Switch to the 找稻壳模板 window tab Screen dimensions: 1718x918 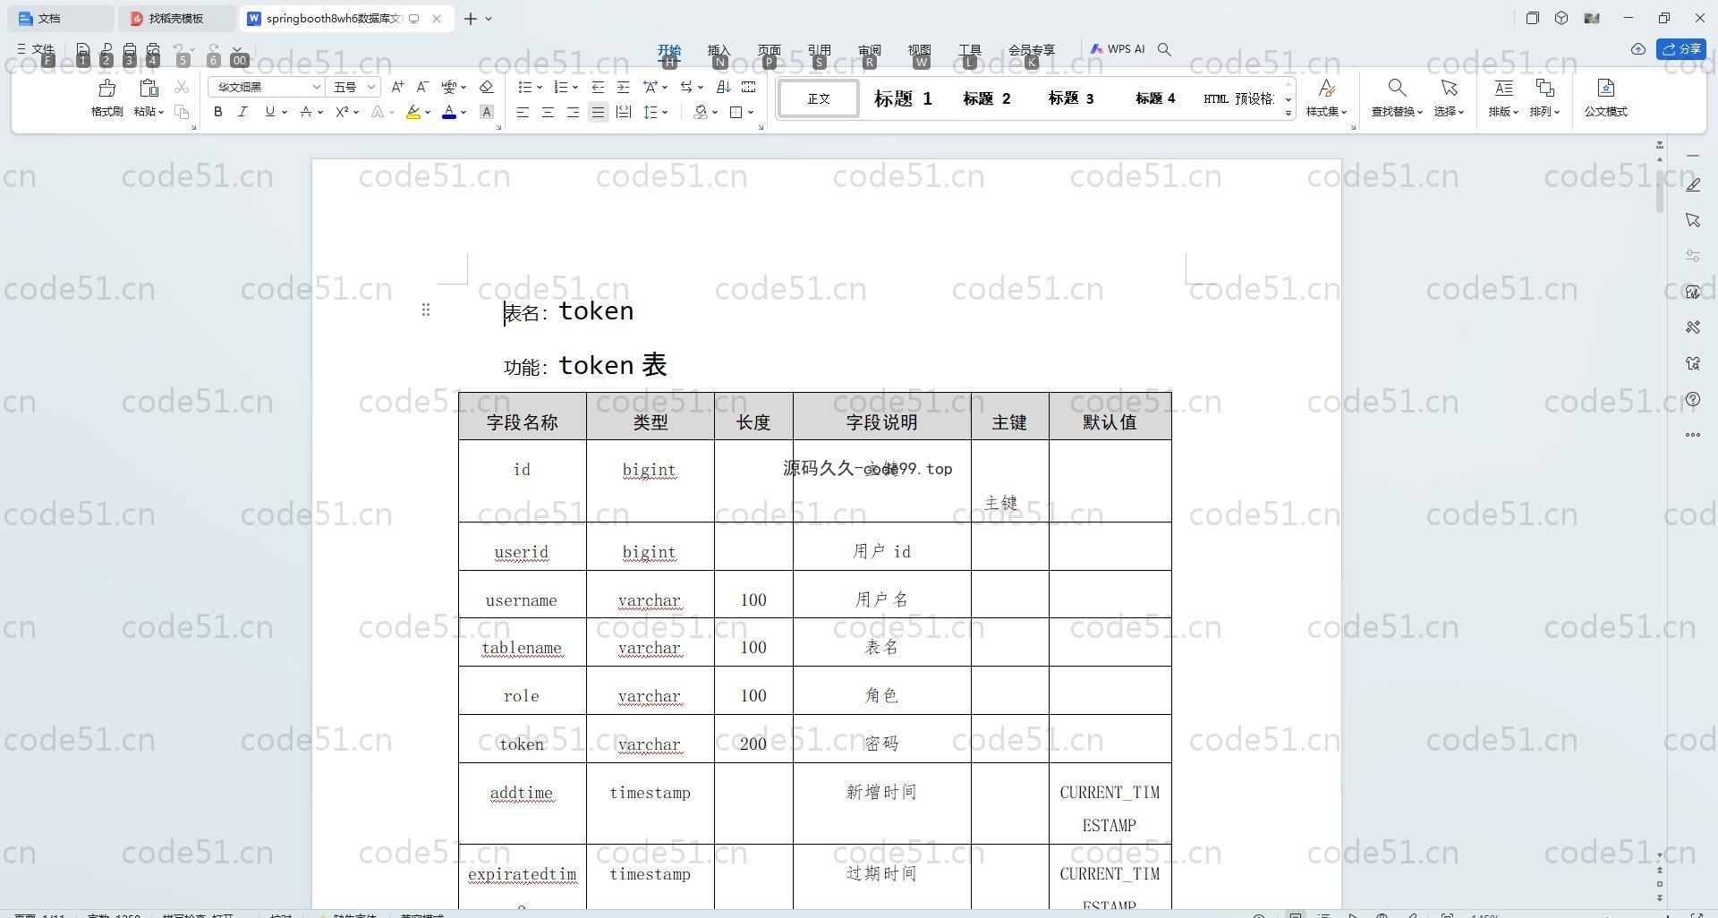176,18
